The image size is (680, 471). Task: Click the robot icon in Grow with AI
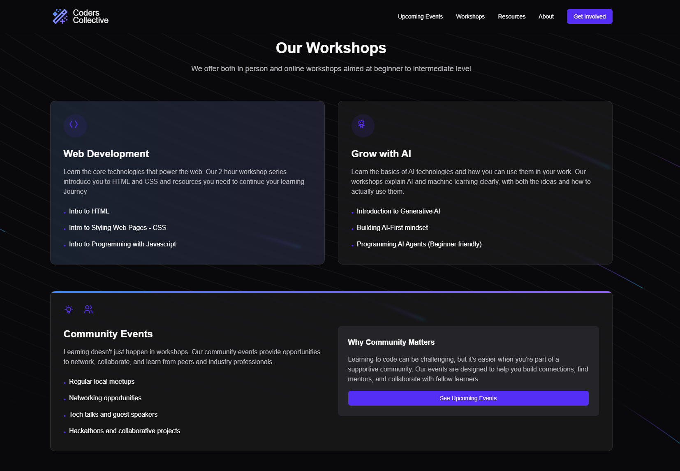click(361, 124)
